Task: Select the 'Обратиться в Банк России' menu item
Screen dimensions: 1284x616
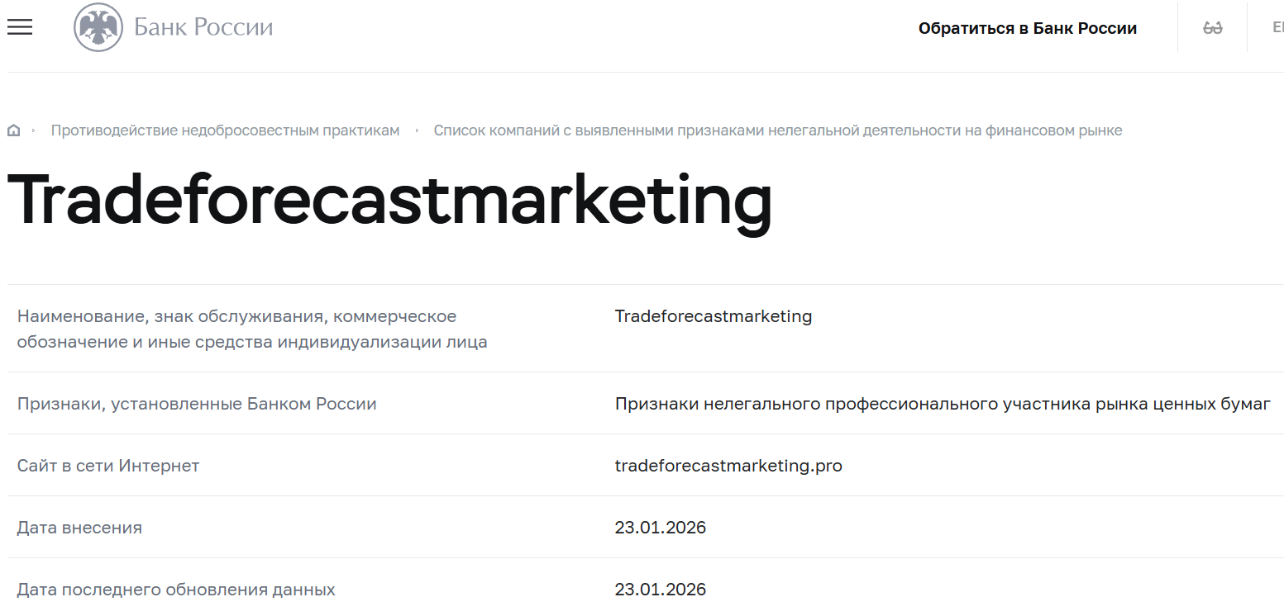Action: click(x=1028, y=27)
